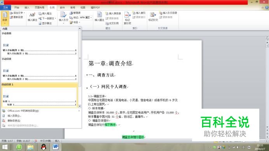This screenshot has width=269, height=151.
Task: Toggle 插入 typing mode in status bar
Action: (57, 141)
